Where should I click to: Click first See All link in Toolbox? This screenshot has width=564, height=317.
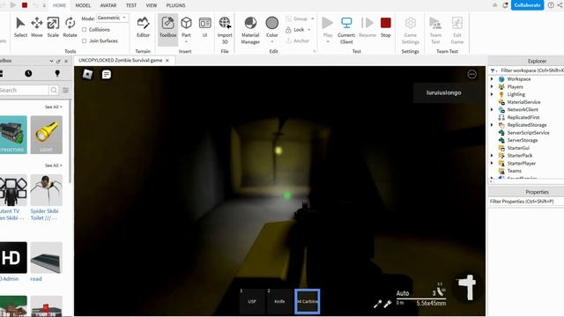(53, 107)
